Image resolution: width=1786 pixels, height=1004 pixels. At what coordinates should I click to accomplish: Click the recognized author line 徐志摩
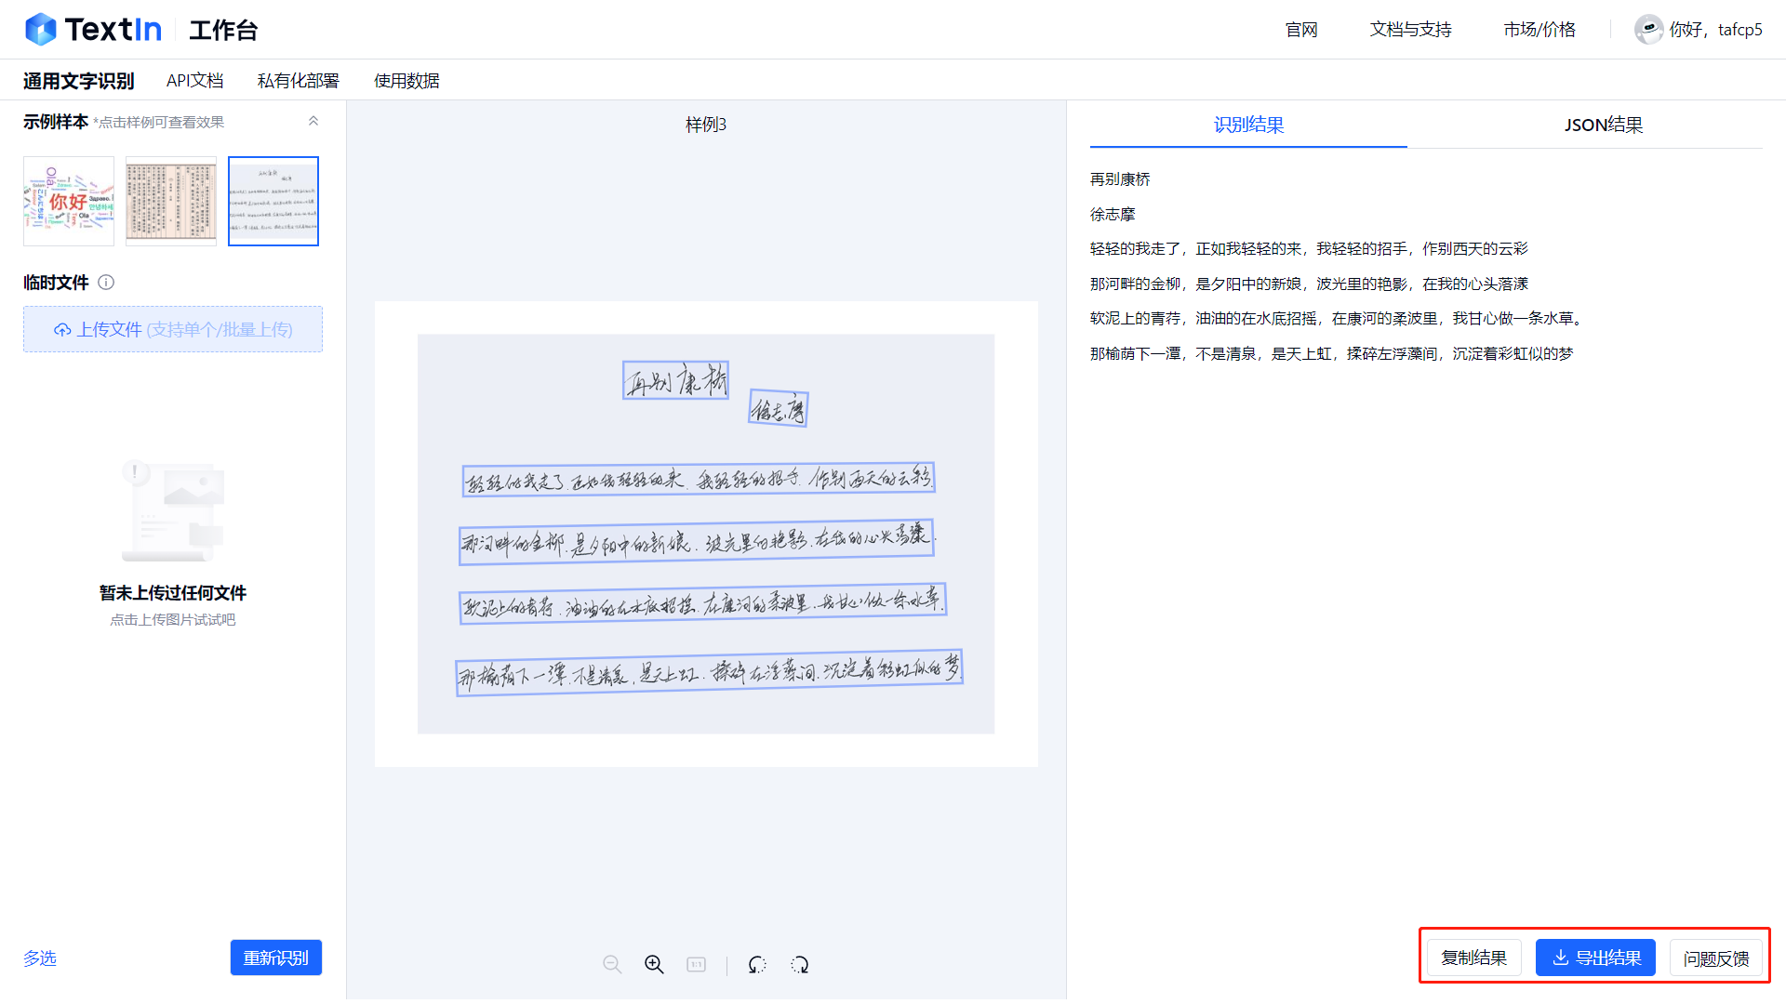(1113, 215)
